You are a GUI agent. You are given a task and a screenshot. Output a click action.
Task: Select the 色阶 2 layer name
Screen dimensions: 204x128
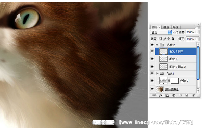tap(184, 81)
